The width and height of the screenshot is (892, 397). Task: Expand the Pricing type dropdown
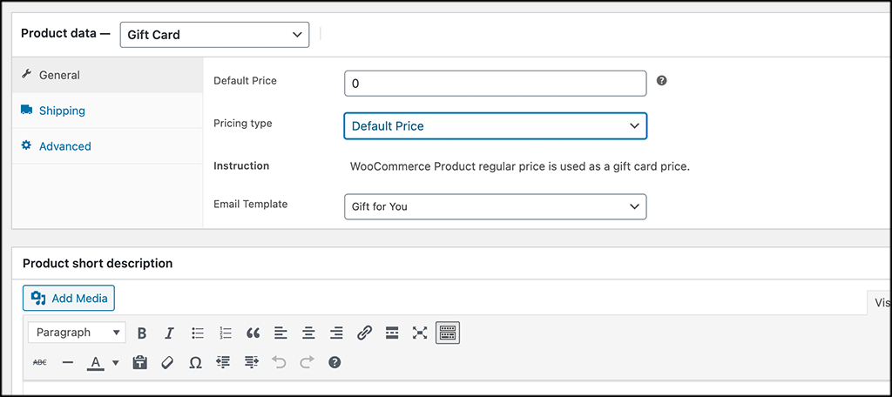click(x=495, y=126)
